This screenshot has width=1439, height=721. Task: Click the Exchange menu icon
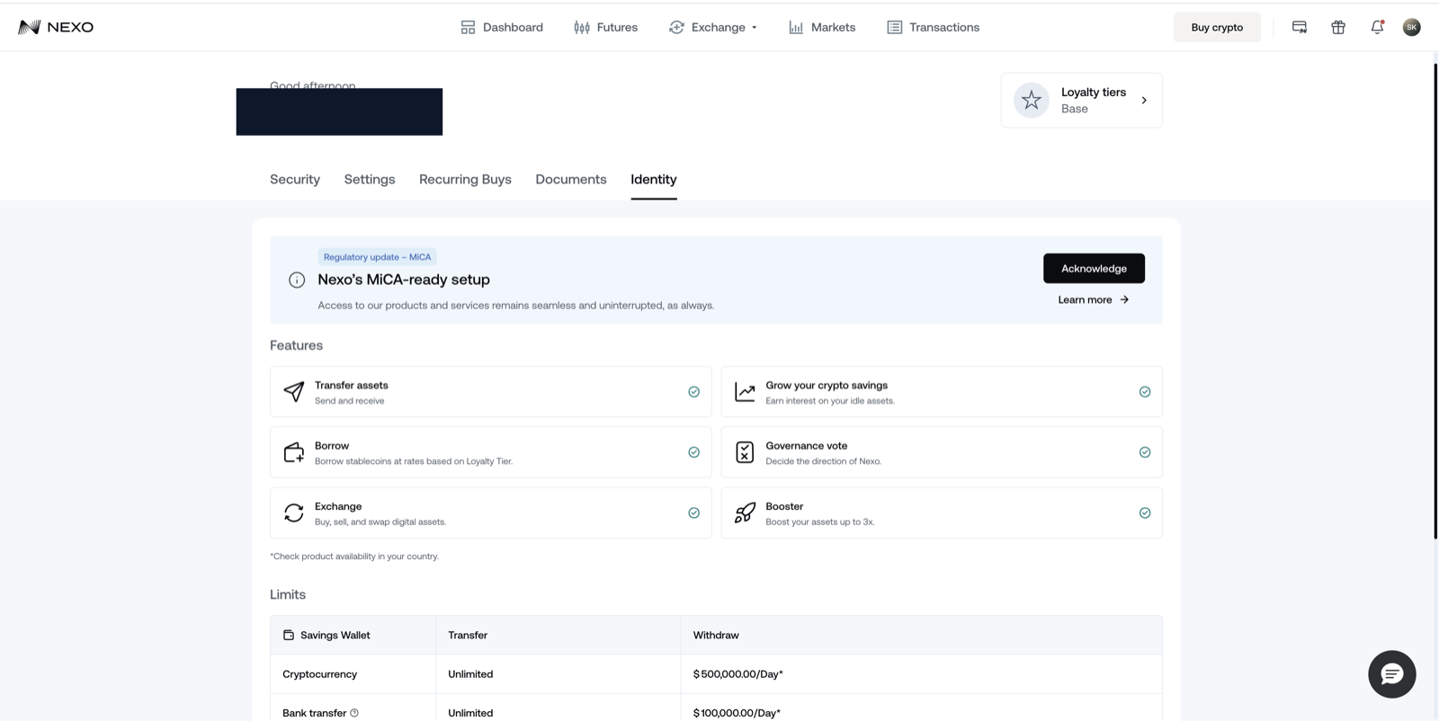(x=676, y=27)
